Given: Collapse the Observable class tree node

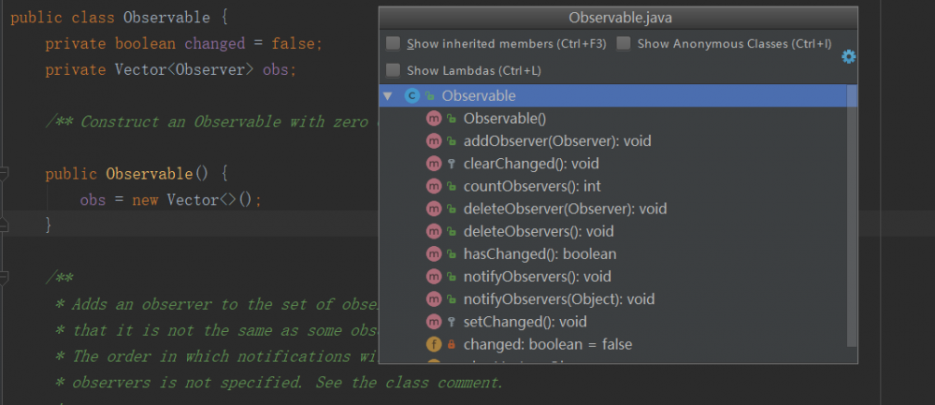Looking at the screenshot, I should [388, 96].
